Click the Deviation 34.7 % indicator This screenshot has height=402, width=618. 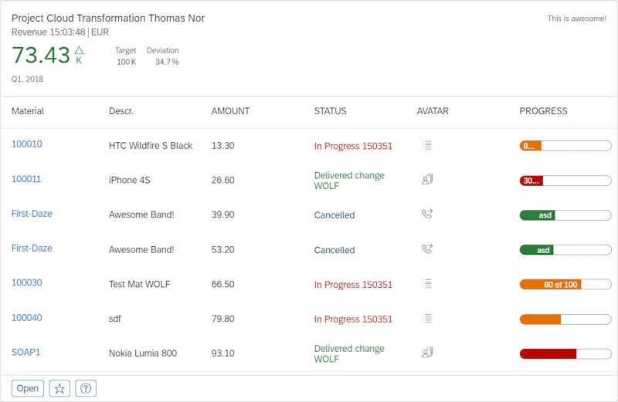click(163, 56)
